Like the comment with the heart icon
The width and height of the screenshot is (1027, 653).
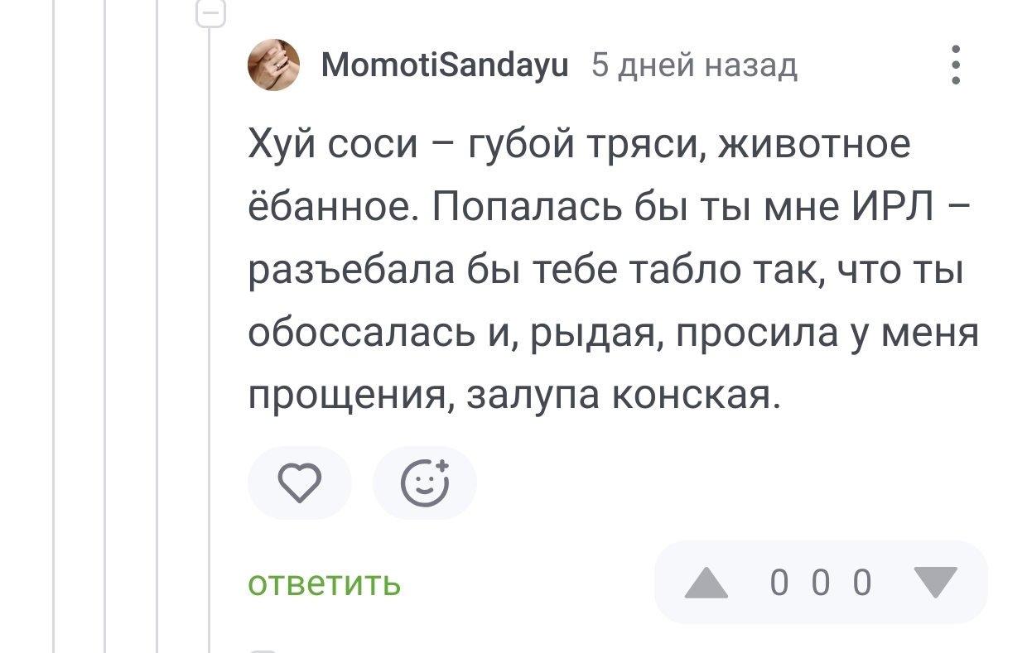(x=299, y=483)
